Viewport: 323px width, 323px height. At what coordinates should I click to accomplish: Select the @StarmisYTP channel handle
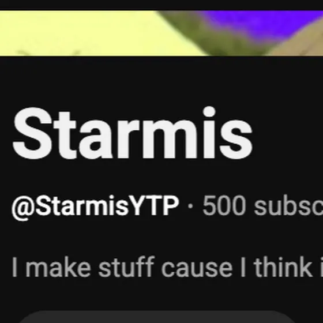coord(95,205)
